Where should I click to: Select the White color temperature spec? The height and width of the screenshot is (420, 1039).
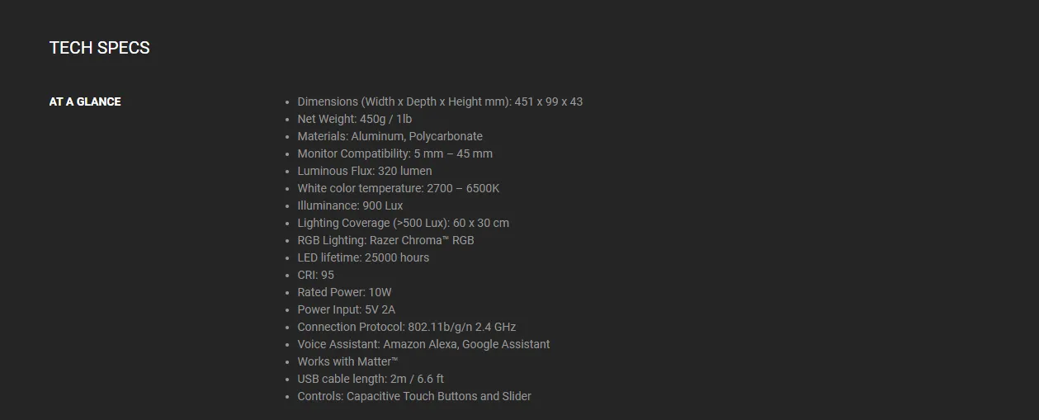(399, 188)
